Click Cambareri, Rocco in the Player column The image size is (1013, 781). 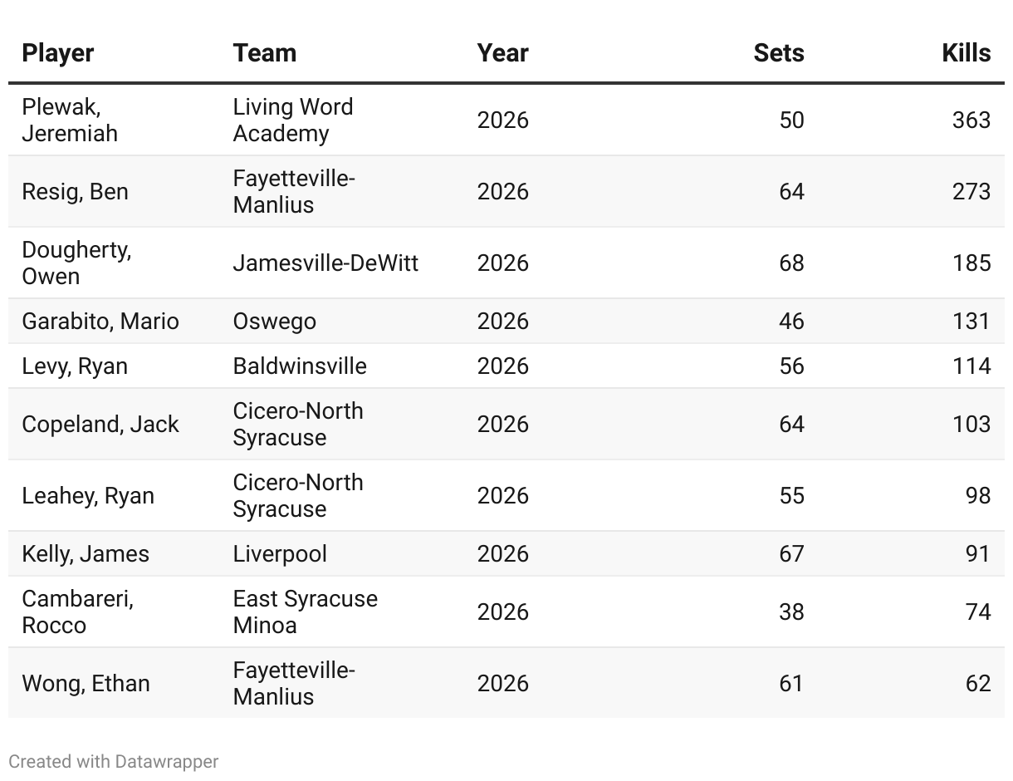77,612
